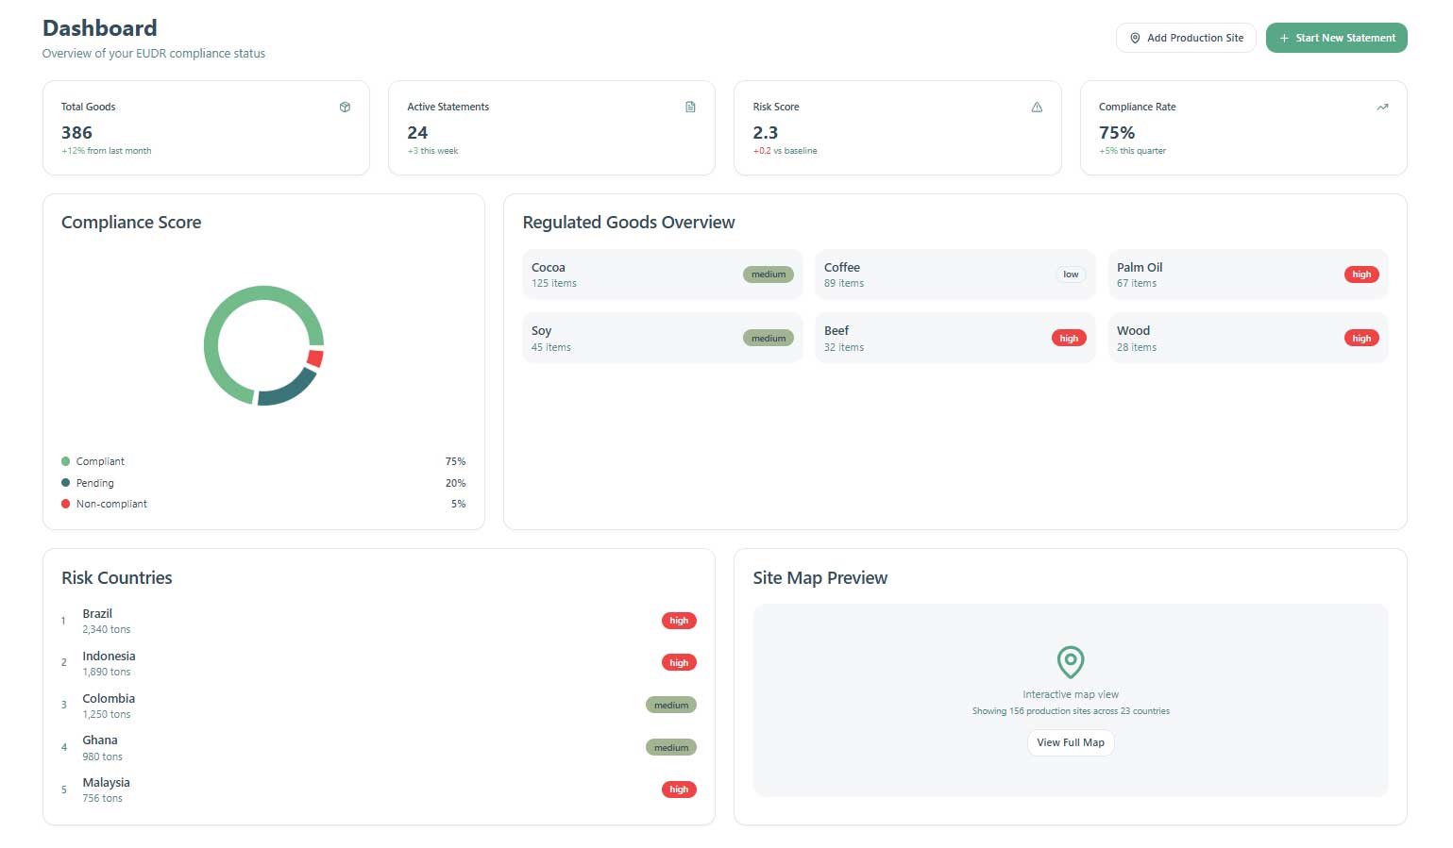Click the map pin icon in Site Map Preview
1453x848 pixels.
tap(1070, 661)
